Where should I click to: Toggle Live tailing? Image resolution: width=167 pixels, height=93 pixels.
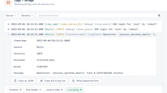[x=75, y=90]
